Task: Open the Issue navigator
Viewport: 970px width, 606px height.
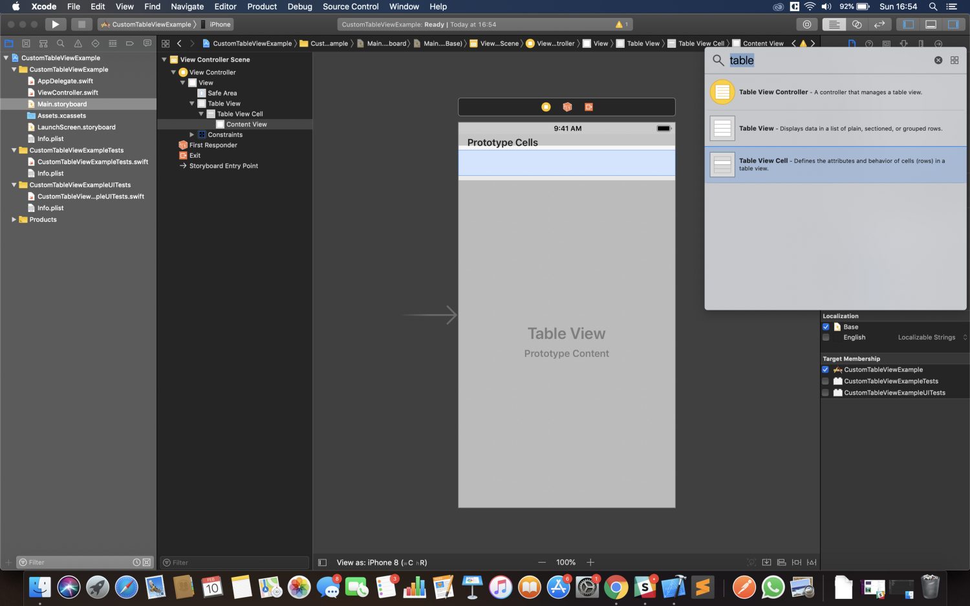Action: (78, 44)
